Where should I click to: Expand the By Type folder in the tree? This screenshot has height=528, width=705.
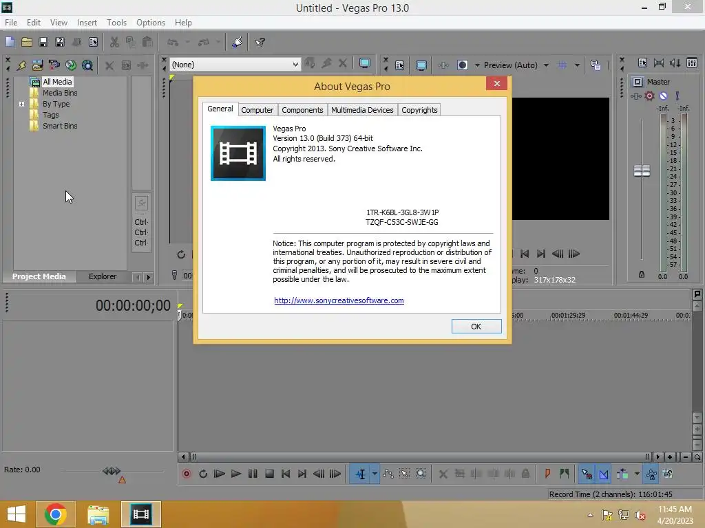pos(21,104)
